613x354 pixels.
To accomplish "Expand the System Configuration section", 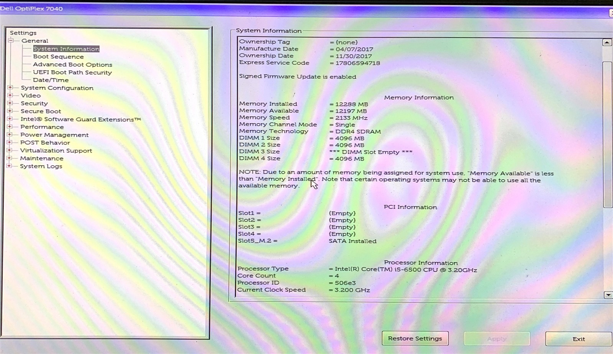I will coord(10,88).
